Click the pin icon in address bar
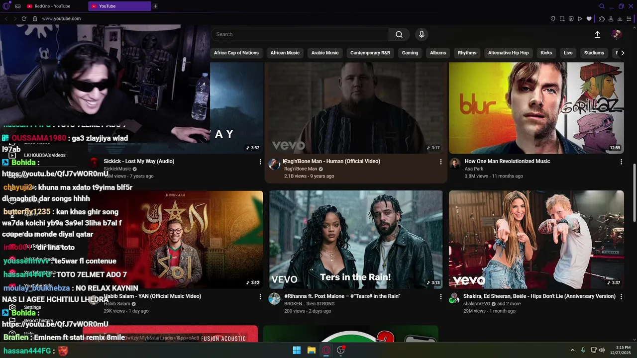637x358 pixels. pyautogui.click(x=553, y=19)
